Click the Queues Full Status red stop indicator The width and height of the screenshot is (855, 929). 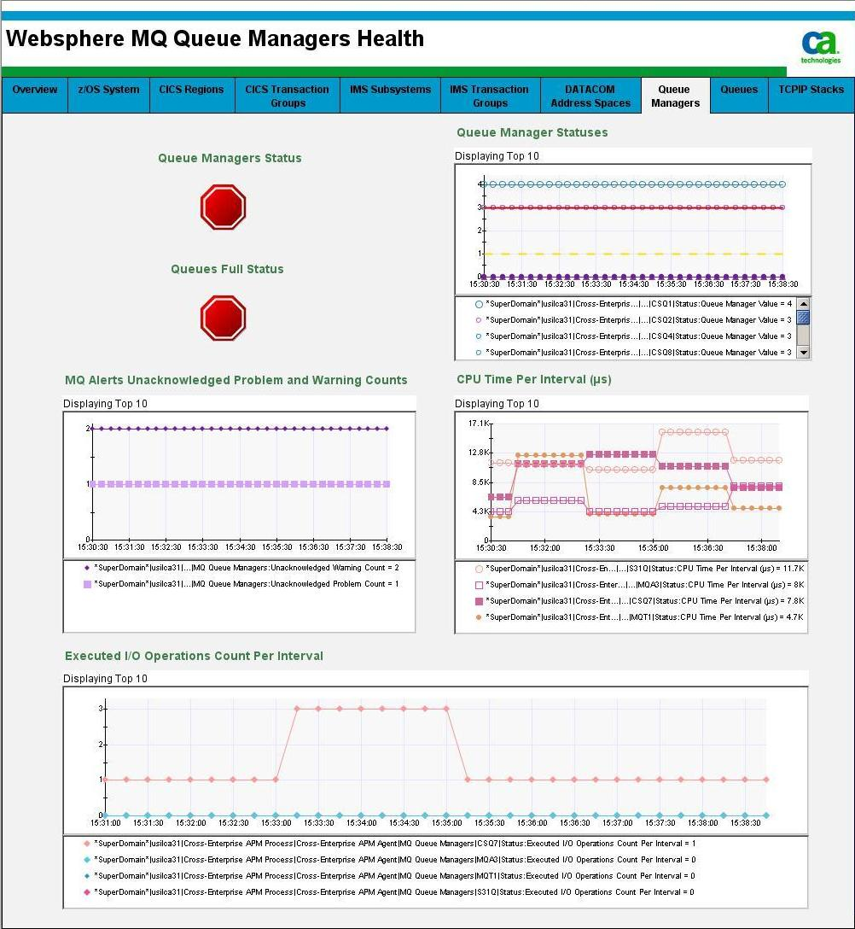pos(224,318)
